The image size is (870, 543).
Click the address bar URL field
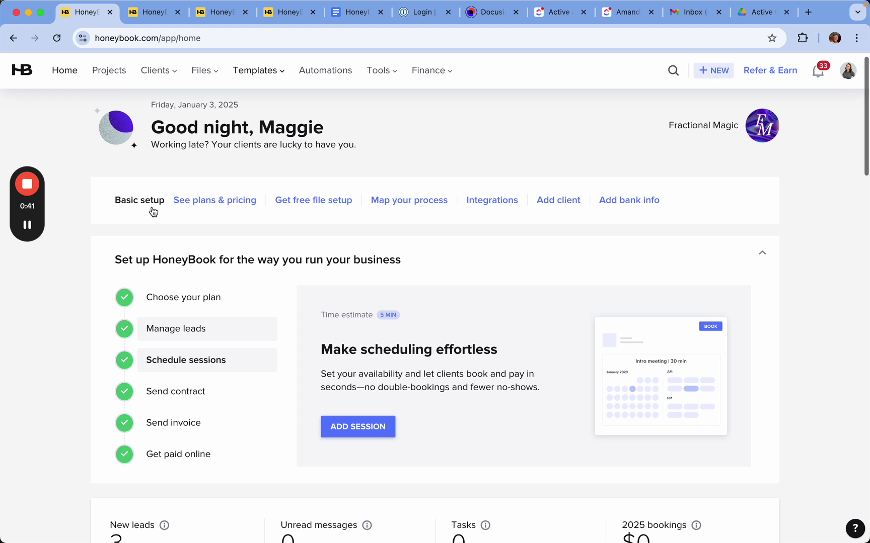[428, 38]
